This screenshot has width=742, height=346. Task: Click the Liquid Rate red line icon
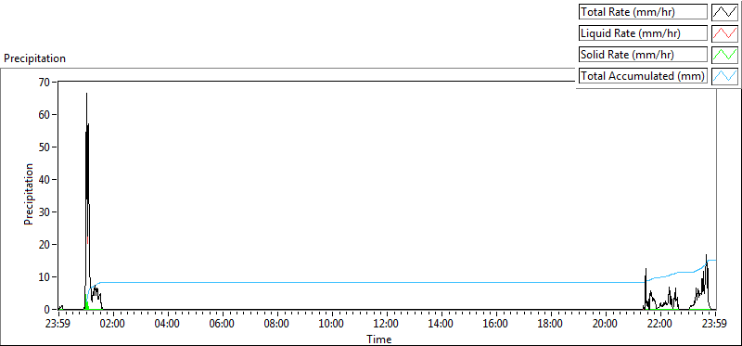click(x=724, y=33)
